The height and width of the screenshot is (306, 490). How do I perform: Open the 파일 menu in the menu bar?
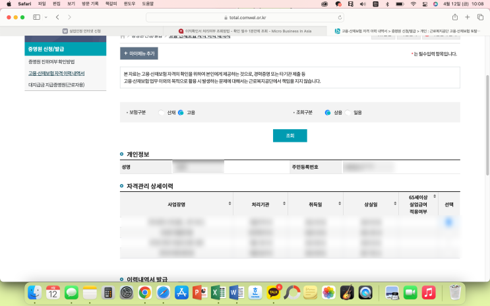tap(42, 4)
